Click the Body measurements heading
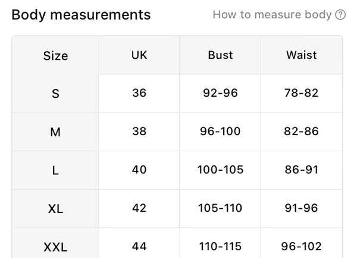 tap(81, 15)
